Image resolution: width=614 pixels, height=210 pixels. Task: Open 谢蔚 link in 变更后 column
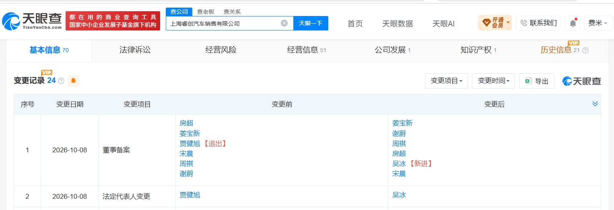[399, 133]
